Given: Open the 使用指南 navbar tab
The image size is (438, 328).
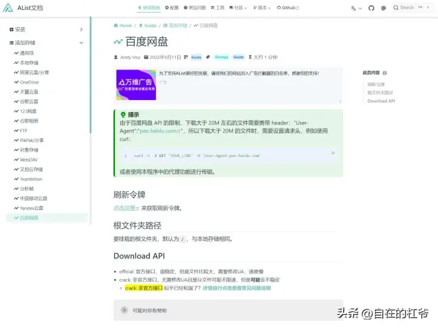Looking at the screenshot, I should tap(149, 8).
